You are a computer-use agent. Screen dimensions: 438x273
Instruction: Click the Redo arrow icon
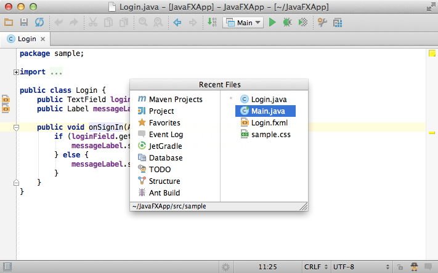click(74, 22)
